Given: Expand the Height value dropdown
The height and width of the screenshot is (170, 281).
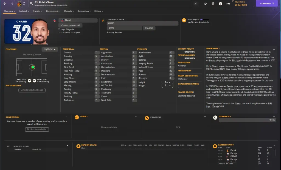Looking at the screenshot, I should click(x=168, y=82).
